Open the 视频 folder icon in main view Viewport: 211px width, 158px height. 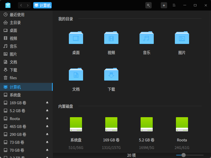111,38
